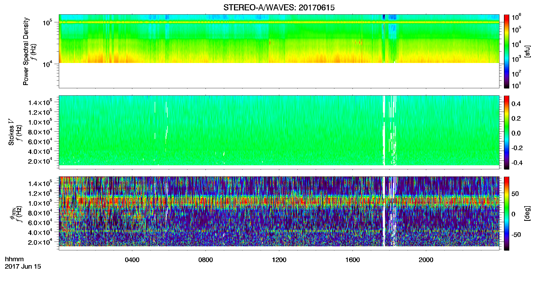The width and height of the screenshot is (558, 287).
Task: Click the red 10^5 Hz band in φ RTN panel
Action: (279, 201)
